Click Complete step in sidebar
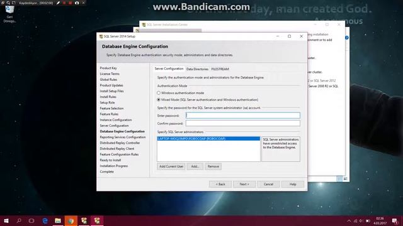Viewport: 403px width, 226px height. click(106, 171)
